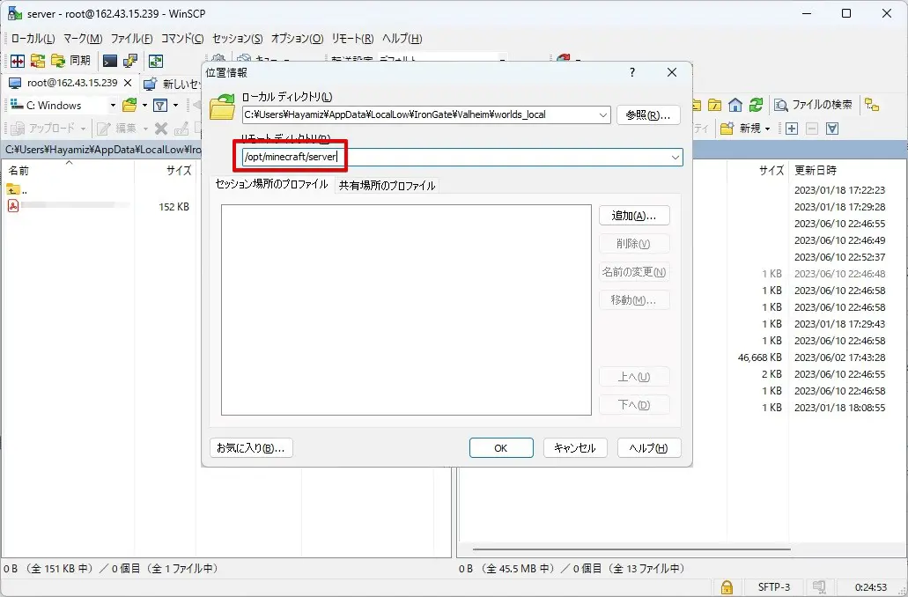Expand the remote directory path dropdown
The image size is (908, 597).
click(x=675, y=157)
